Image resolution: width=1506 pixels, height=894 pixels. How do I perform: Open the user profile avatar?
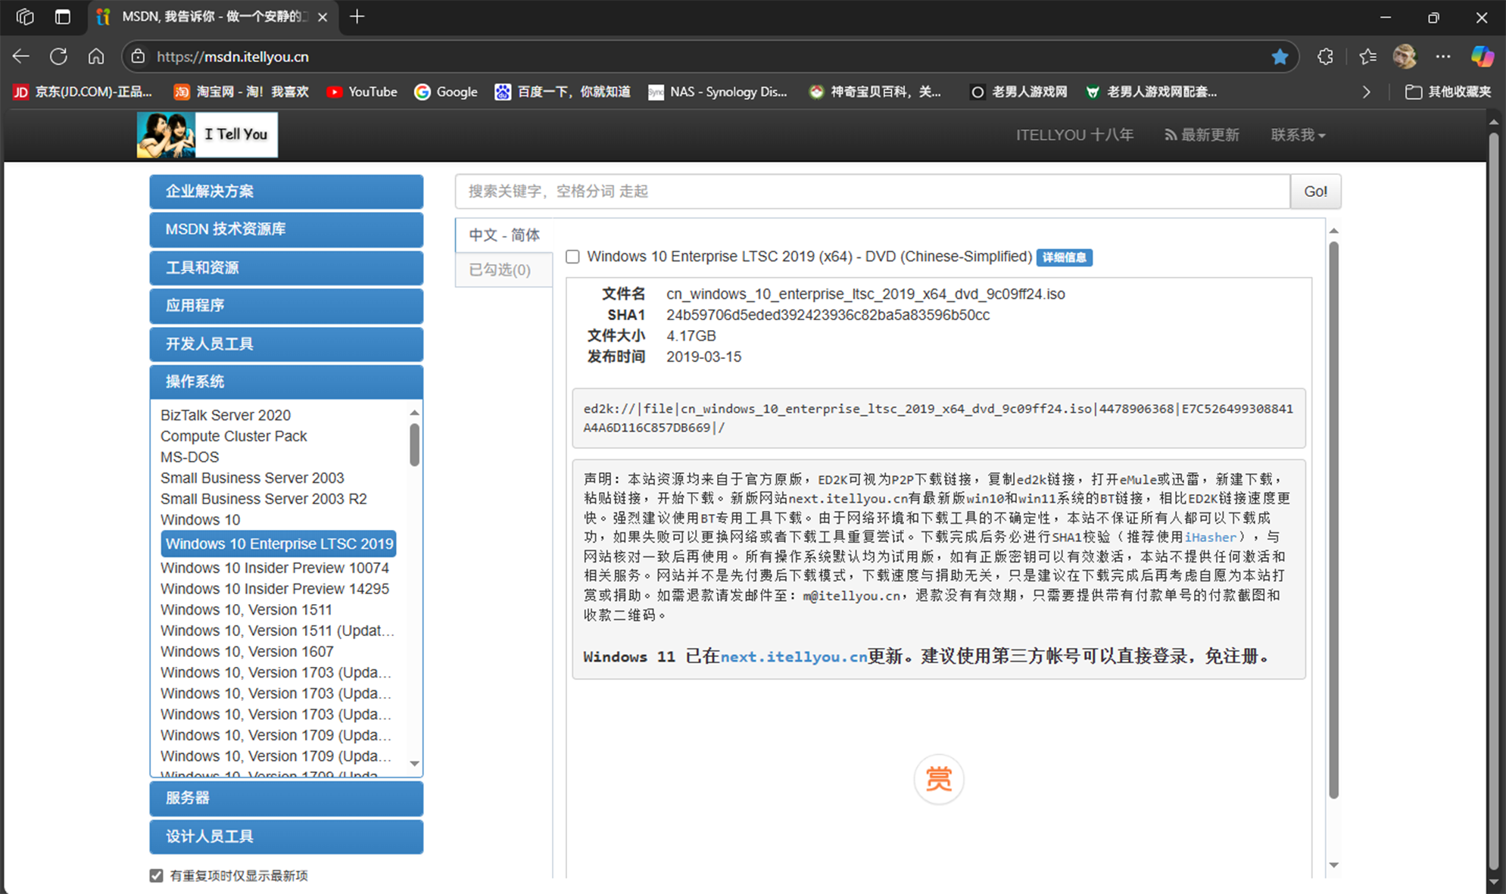click(x=1405, y=57)
